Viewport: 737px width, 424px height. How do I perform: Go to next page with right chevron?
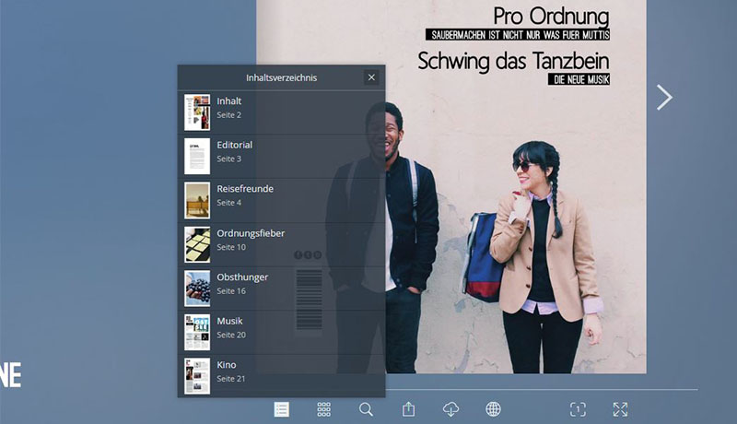[x=664, y=98]
